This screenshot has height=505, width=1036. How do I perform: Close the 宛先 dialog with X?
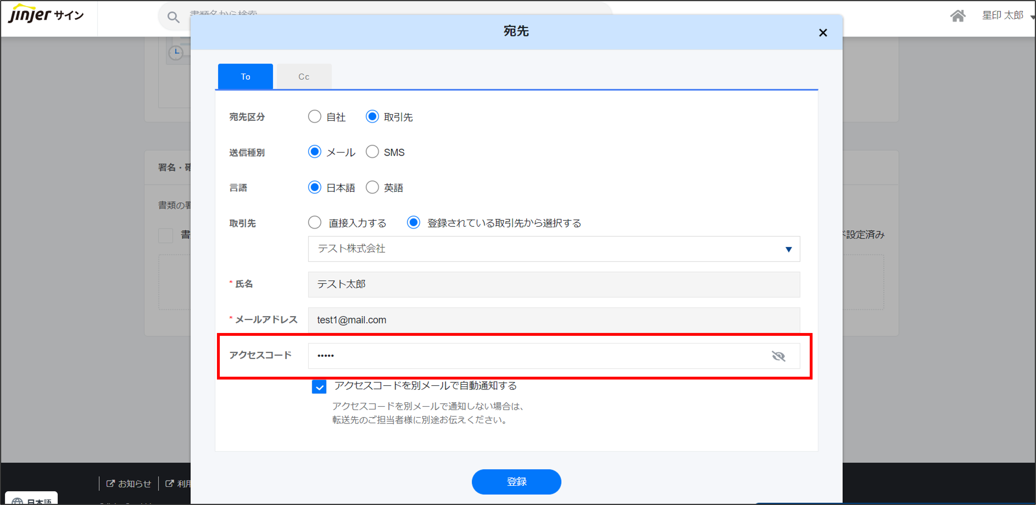(x=823, y=33)
